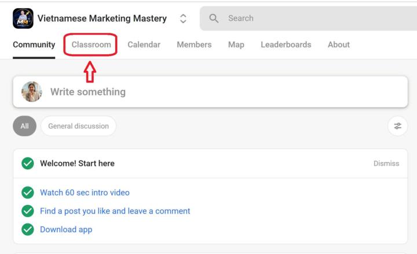This screenshot has width=417, height=254.
Task: Open Watch 60 sec intro video link
Action: (85, 192)
